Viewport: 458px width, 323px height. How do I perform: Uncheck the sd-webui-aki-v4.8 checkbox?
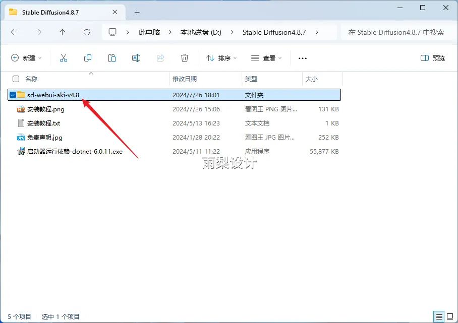[13, 95]
